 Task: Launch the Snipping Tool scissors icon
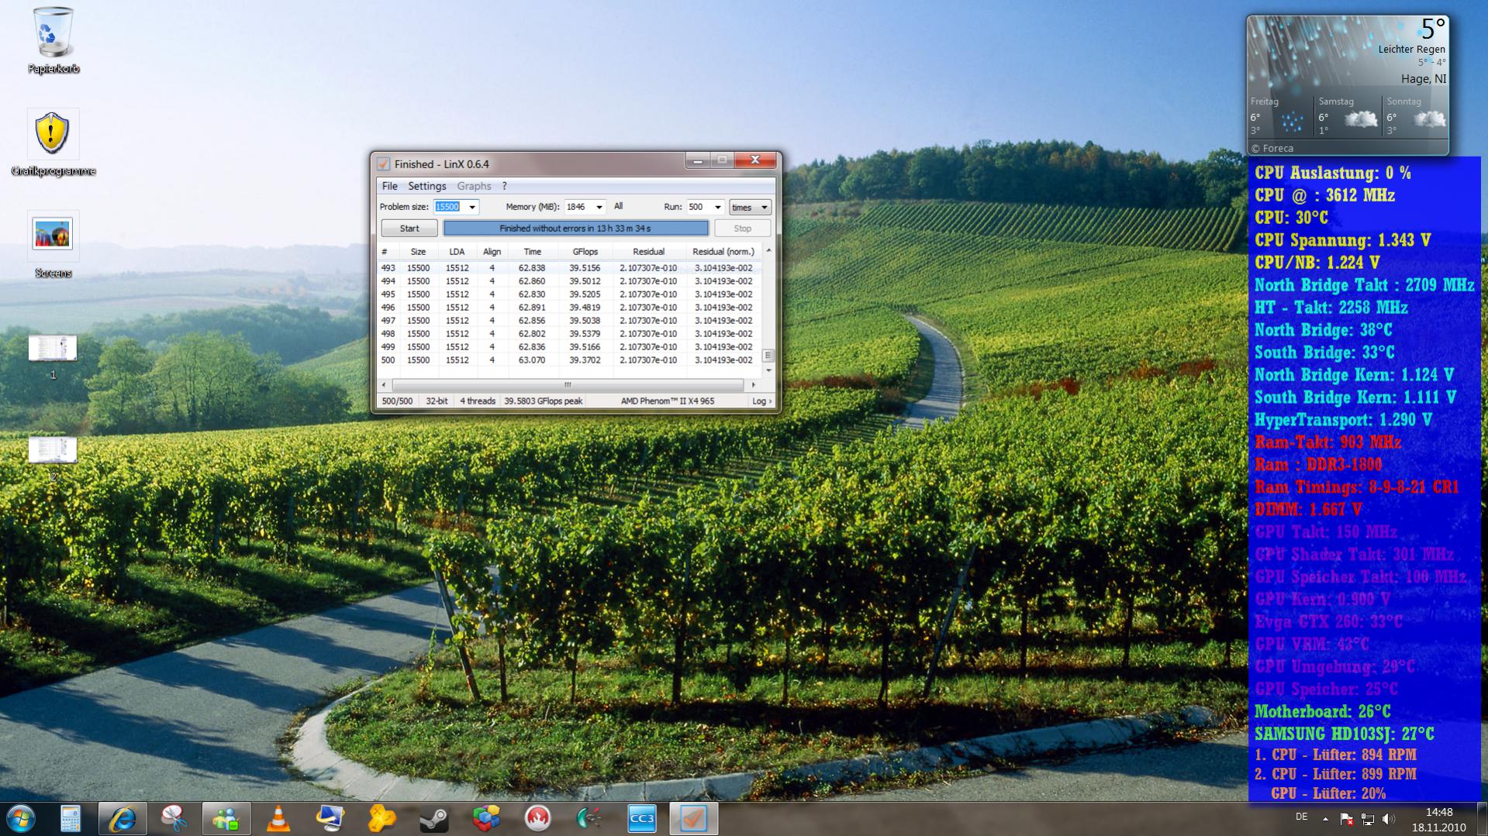click(x=174, y=819)
